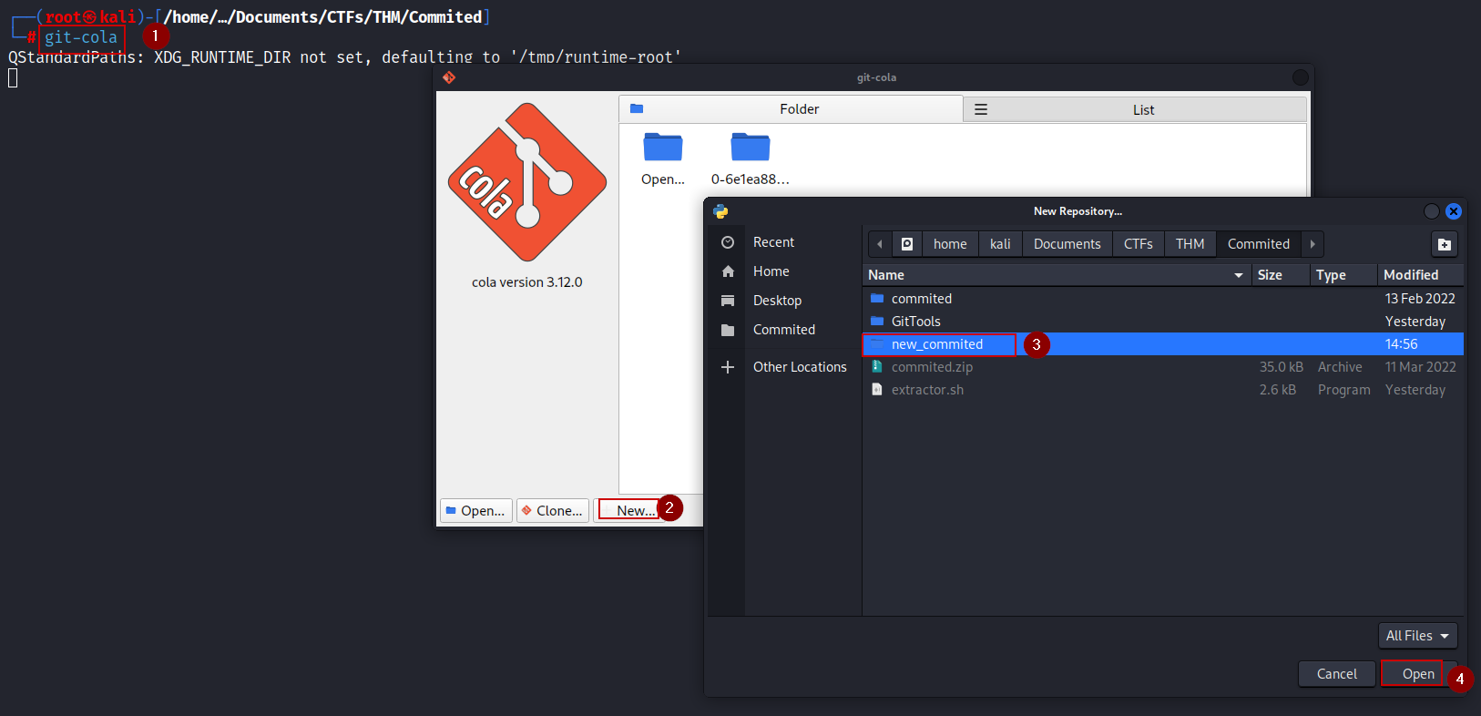Click the Open... button in git-cola
This screenshot has width=1481, height=716.
coord(475,511)
